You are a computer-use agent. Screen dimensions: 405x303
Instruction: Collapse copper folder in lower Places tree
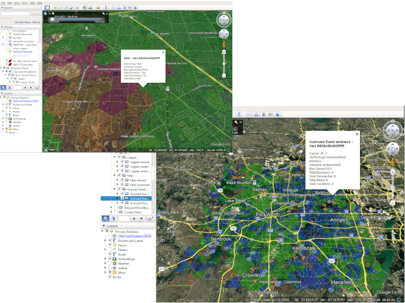pyautogui.click(x=114, y=157)
